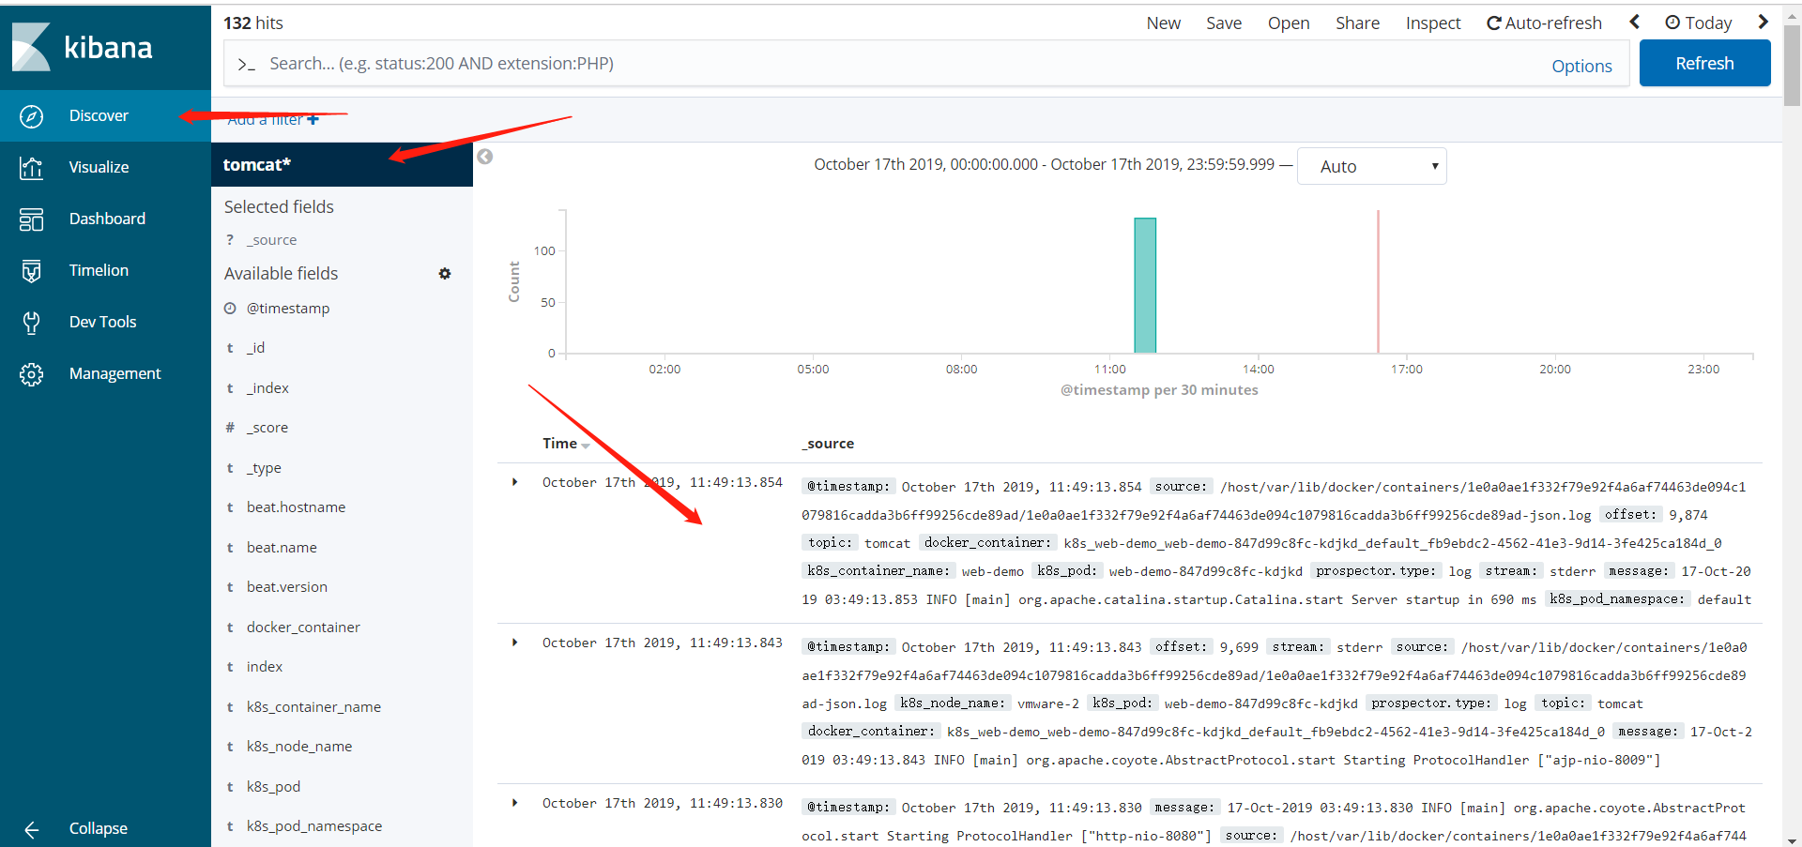Open the Auto interval dropdown
1802x847 pixels.
tap(1371, 166)
